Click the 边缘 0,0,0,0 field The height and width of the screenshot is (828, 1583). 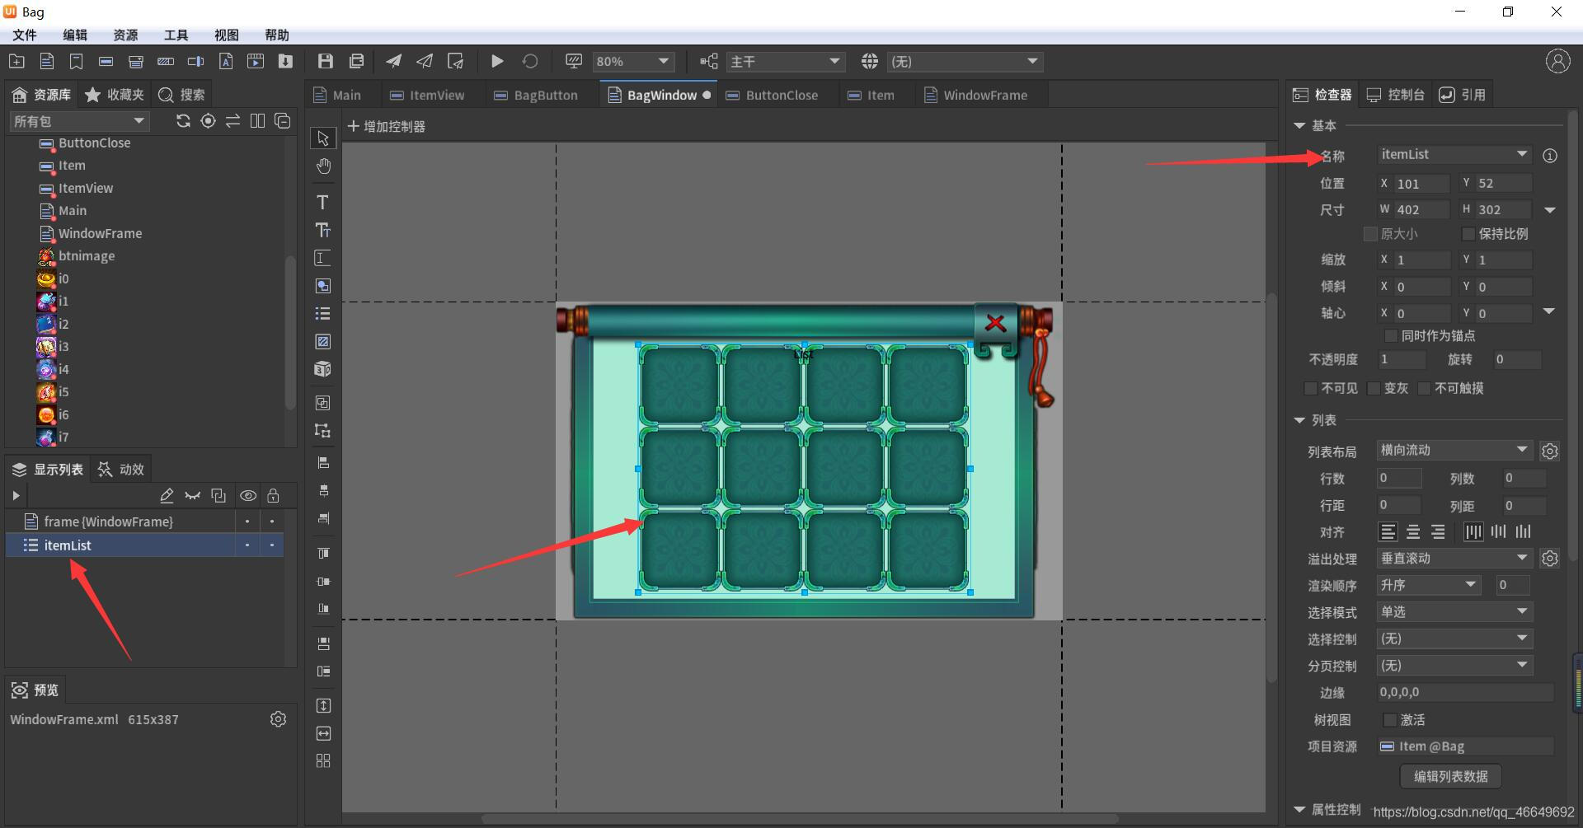1465,692
